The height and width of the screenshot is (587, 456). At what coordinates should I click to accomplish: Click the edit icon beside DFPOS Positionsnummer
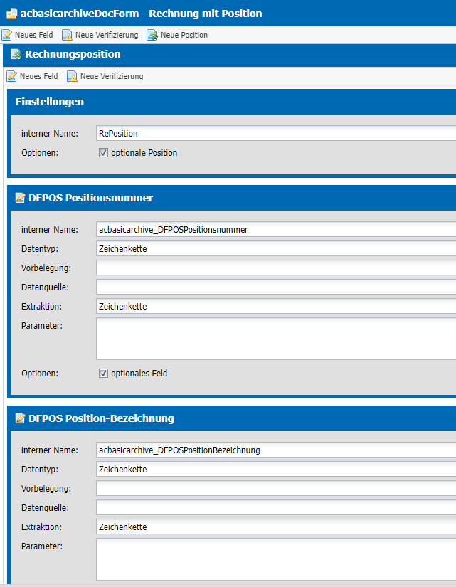tap(21, 198)
